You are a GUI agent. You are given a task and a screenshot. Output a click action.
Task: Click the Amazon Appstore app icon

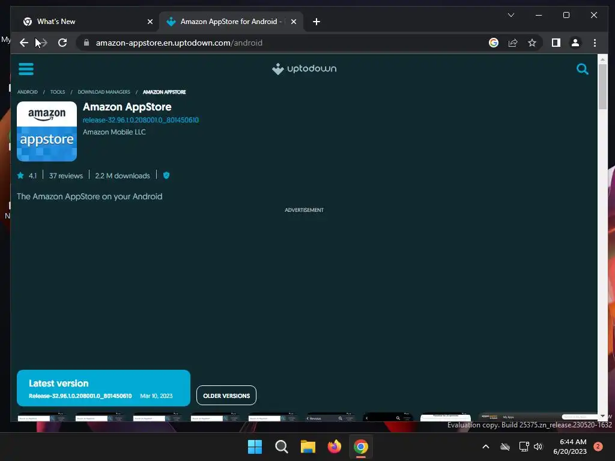47,131
